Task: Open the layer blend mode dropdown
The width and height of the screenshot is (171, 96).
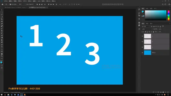Action: tap(147, 29)
